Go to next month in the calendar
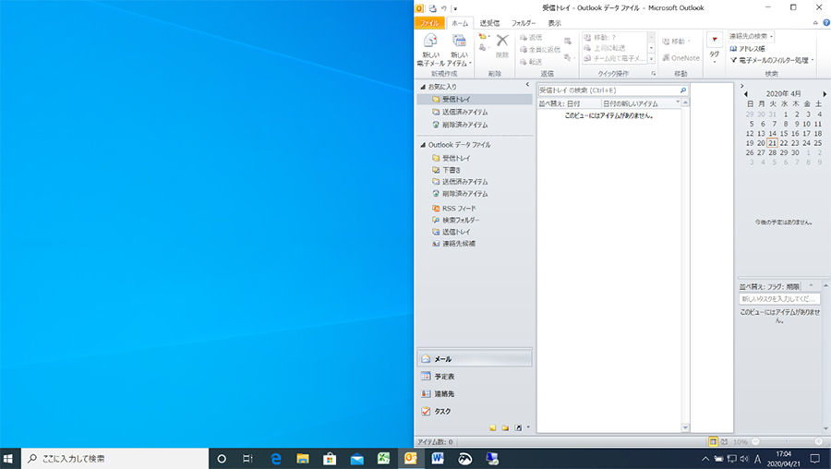The image size is (831, 469). (x=825, y=94)
